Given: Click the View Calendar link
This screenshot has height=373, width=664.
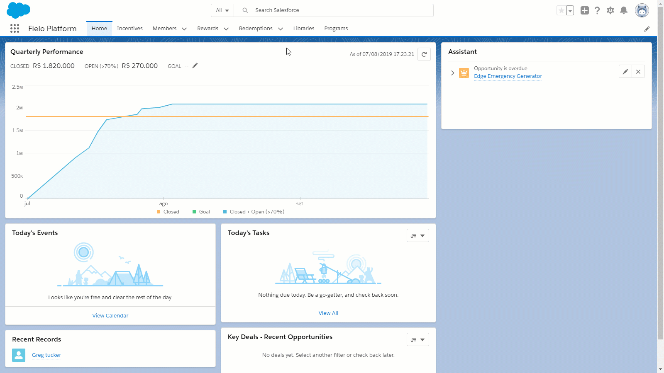Looking at the screenshot, I should pyautogui.click(x=110, y=316).
